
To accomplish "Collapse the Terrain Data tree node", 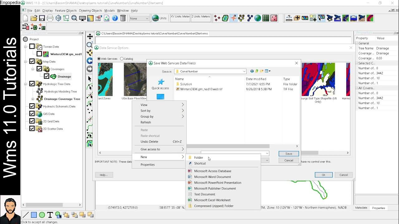I will [26, 47].
